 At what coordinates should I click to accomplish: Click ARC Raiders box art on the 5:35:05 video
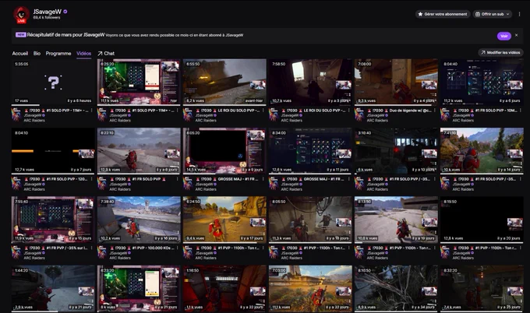point(16,114)
